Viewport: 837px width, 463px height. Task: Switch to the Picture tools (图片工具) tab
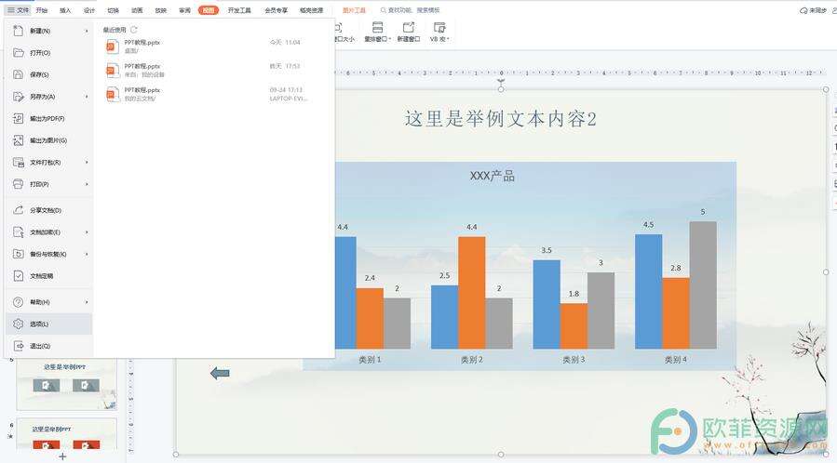click(x=354, y=10)
